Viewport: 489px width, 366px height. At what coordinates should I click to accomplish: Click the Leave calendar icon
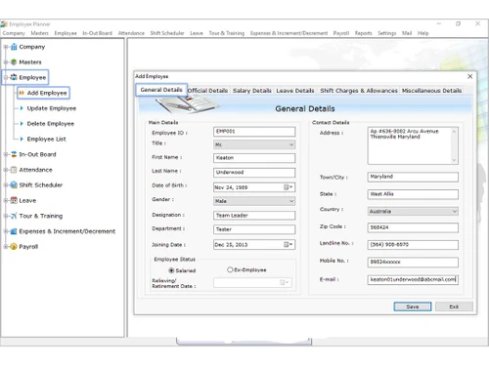click(x=14, y=200)
